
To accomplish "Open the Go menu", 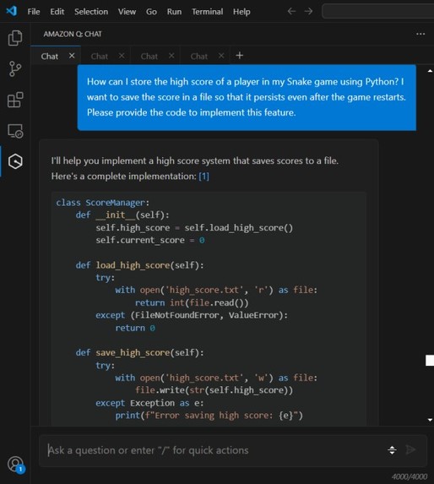I will (x=151, y=12).
